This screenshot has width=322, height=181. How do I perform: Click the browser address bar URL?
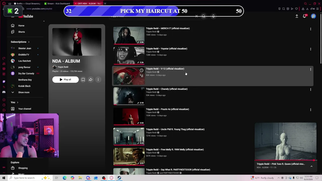pyautogui.click(x=39, y=9)
